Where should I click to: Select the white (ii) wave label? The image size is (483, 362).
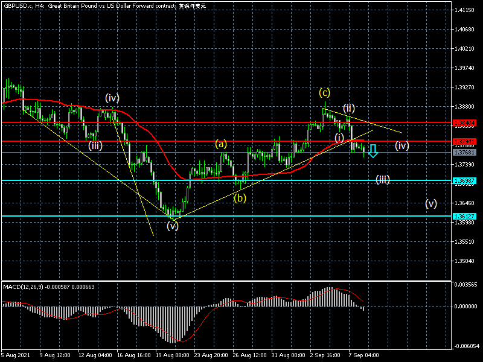tap(349, 109)
